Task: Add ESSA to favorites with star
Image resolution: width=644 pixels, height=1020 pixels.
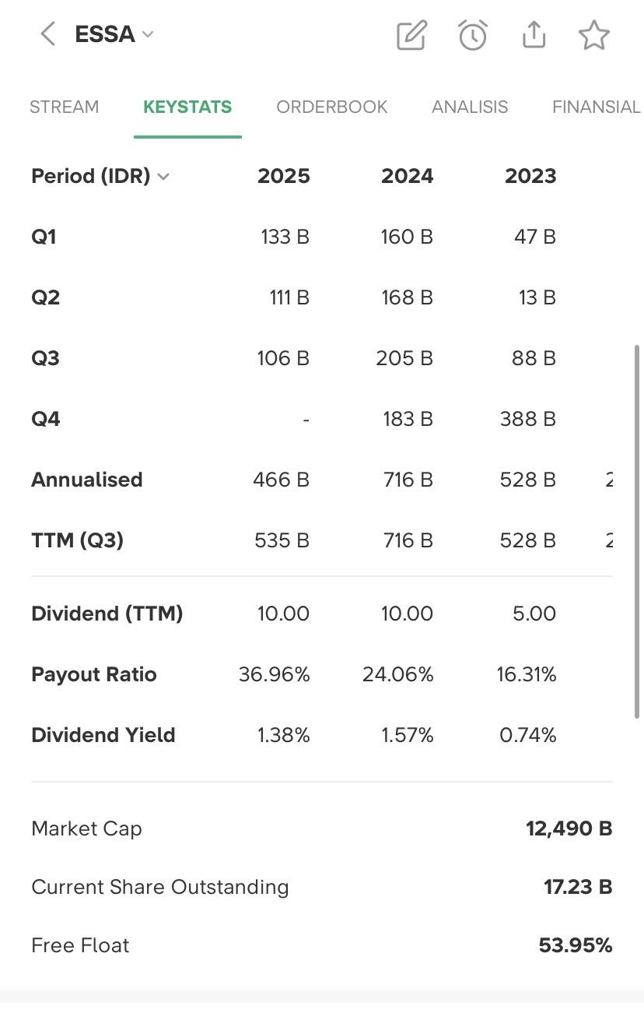Action: tap(594, 35)
